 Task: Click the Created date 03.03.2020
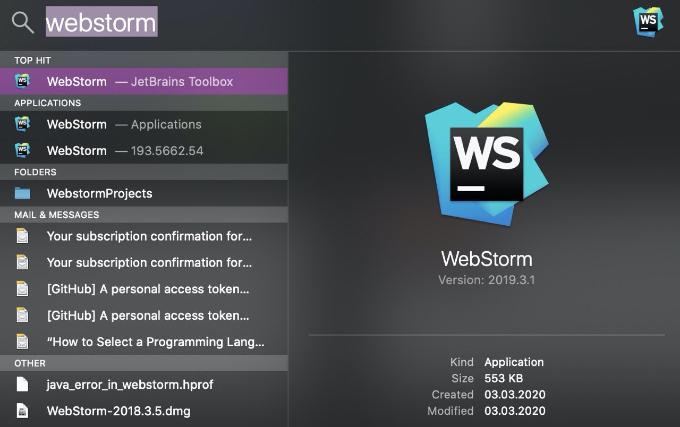[515, 395]
